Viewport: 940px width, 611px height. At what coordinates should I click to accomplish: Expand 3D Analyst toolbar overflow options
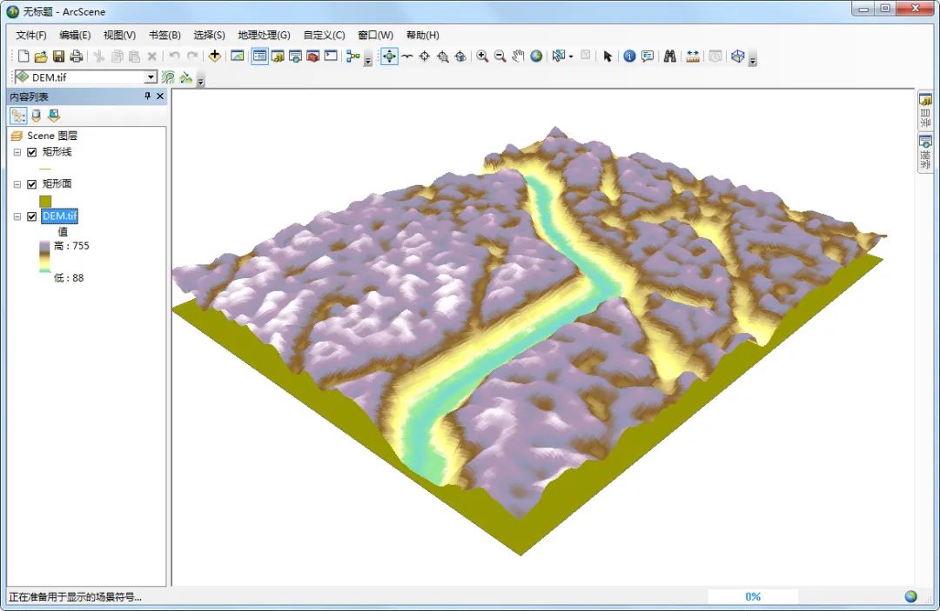[201, 80]
